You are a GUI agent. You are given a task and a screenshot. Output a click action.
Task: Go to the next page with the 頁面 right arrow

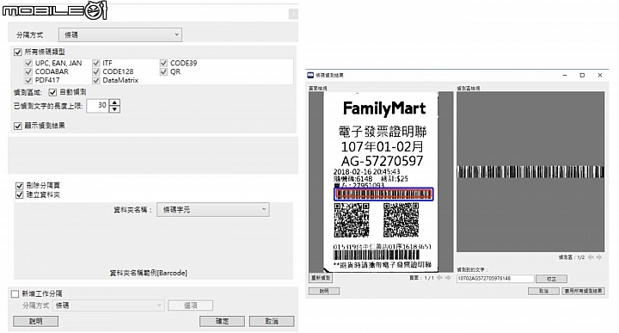pos(448,278)
